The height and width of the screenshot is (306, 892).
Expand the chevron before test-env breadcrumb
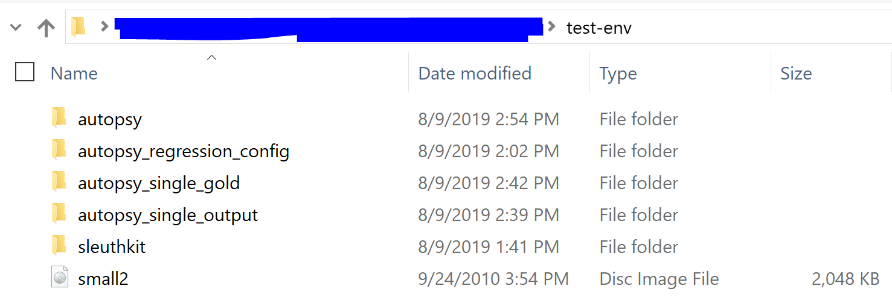551,27
